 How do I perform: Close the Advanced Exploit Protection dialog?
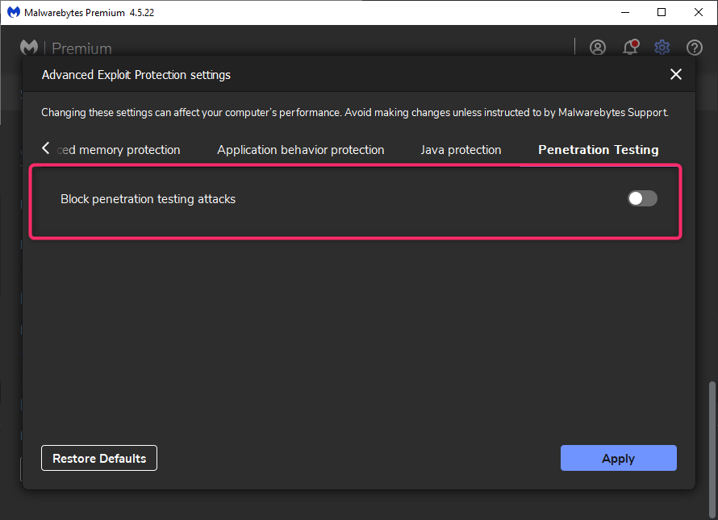click(676, 74)
